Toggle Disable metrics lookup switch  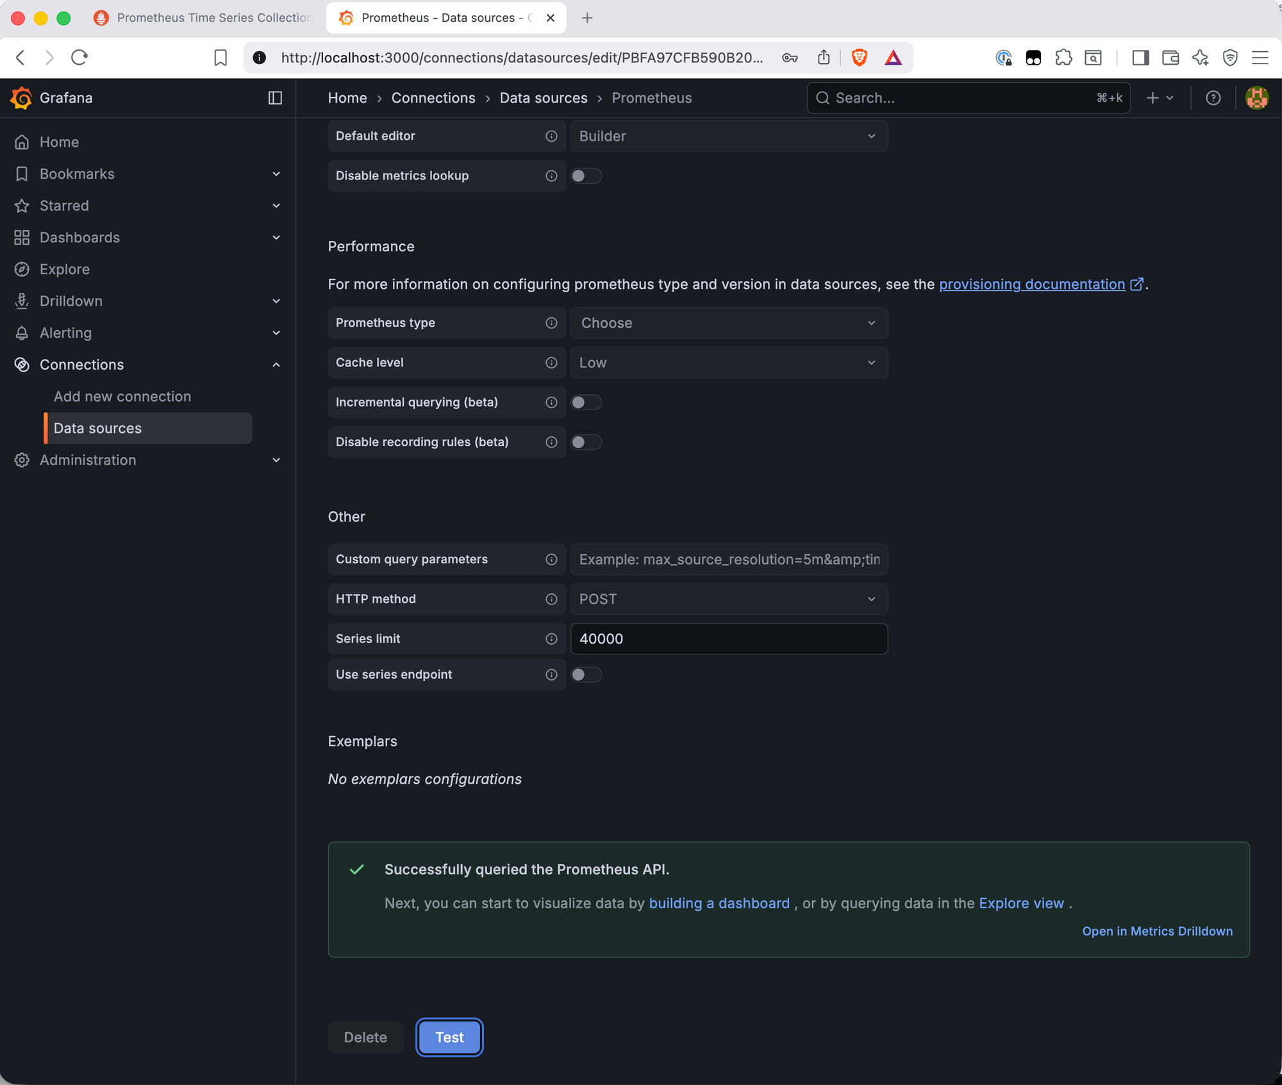coord(586,176)
